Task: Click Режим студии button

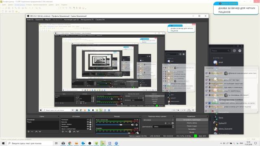Action: pyautogui.click(x=192, y=126)
